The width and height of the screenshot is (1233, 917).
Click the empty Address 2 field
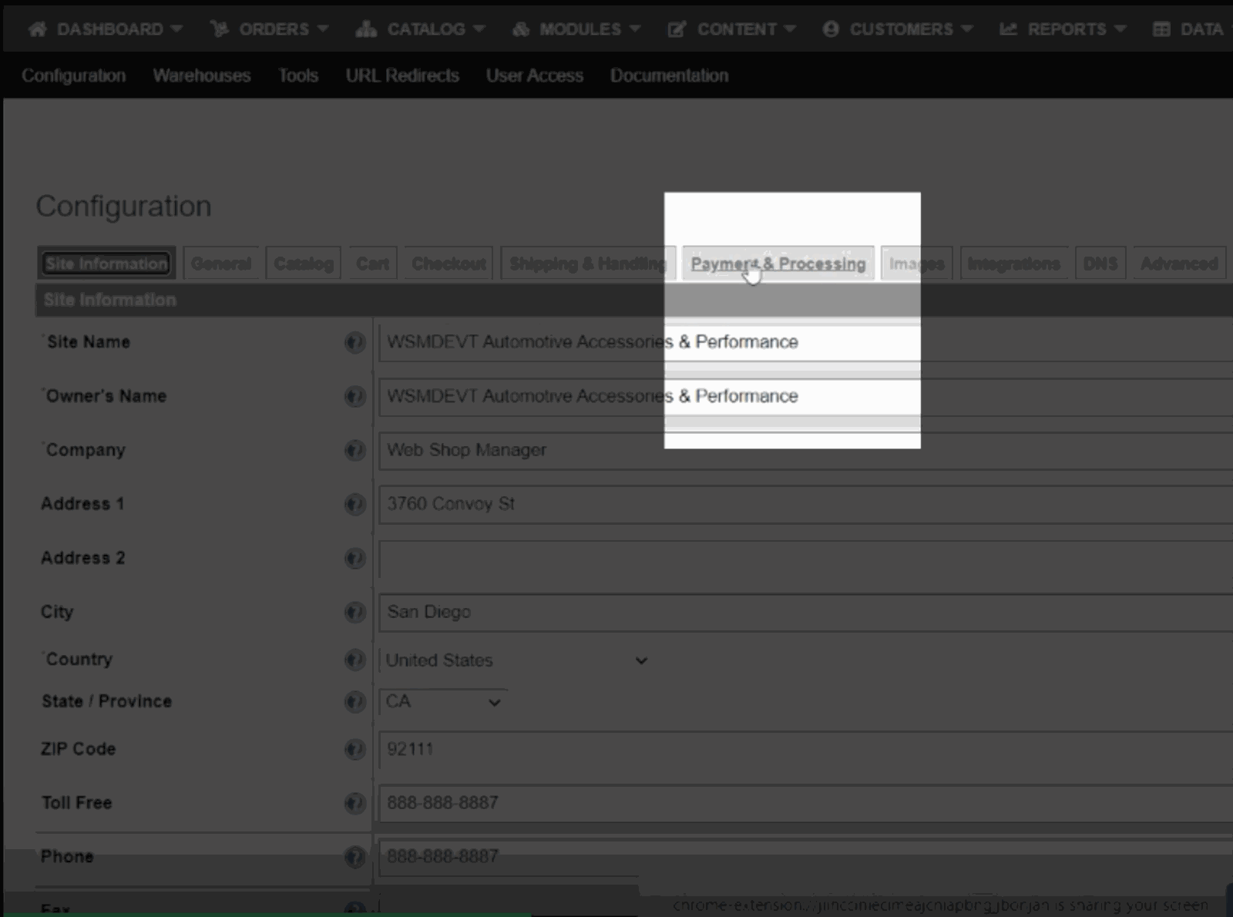pos(806,558)
